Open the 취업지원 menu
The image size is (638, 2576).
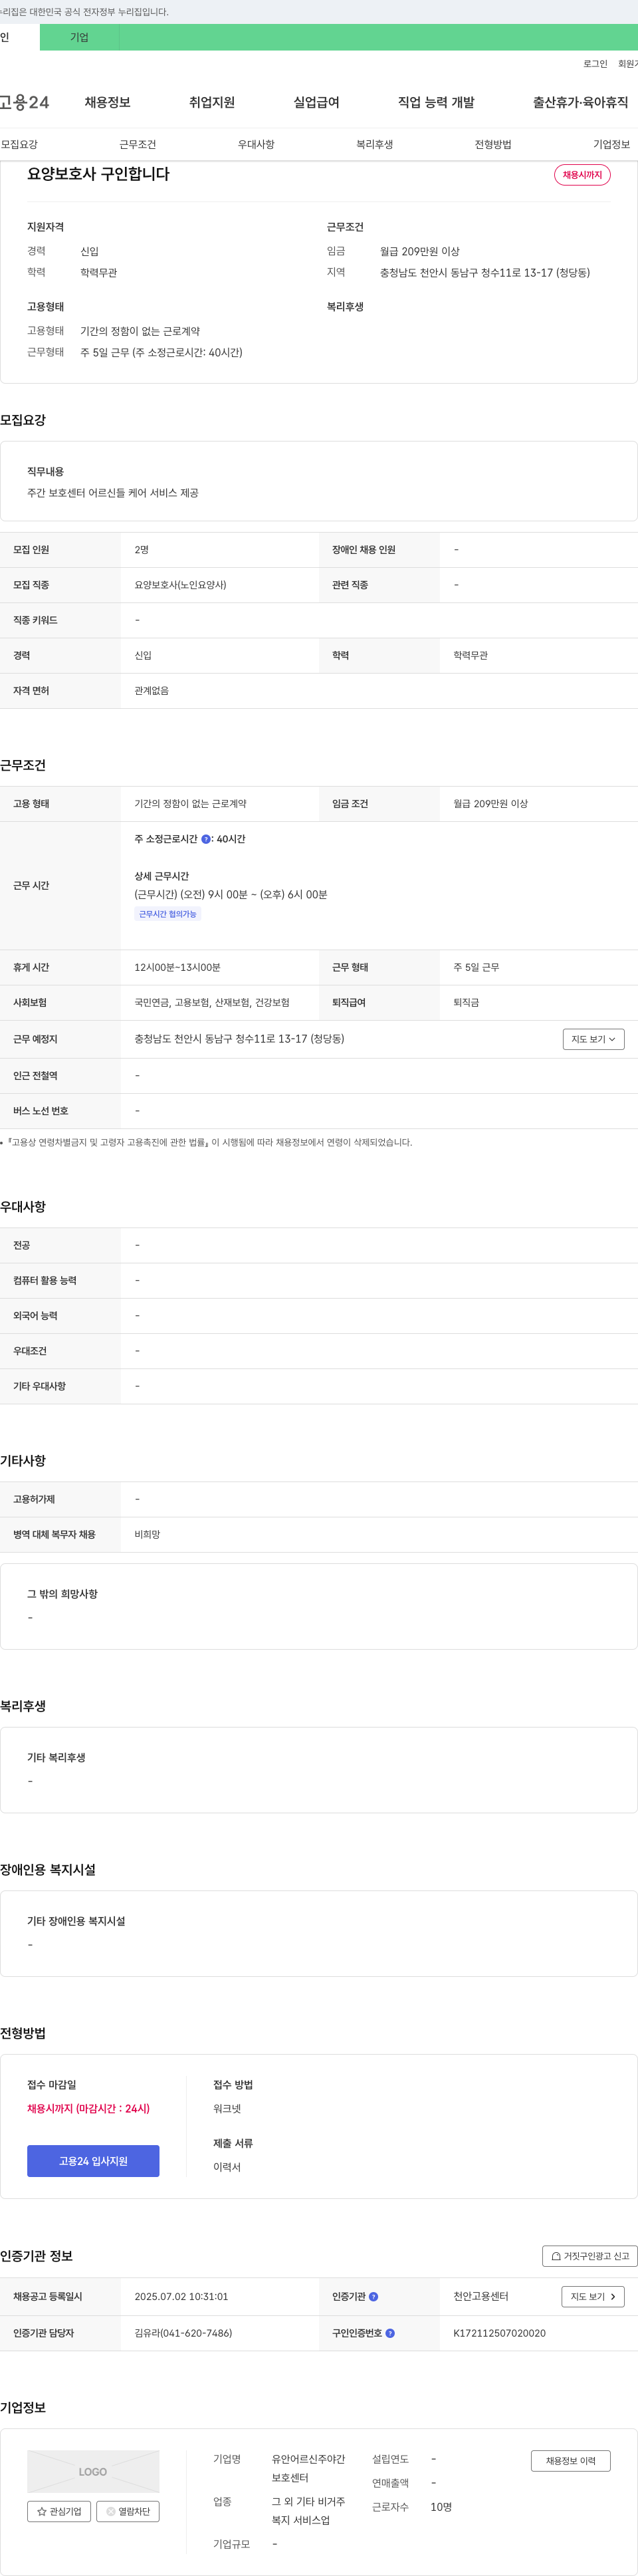coord(212,102)
